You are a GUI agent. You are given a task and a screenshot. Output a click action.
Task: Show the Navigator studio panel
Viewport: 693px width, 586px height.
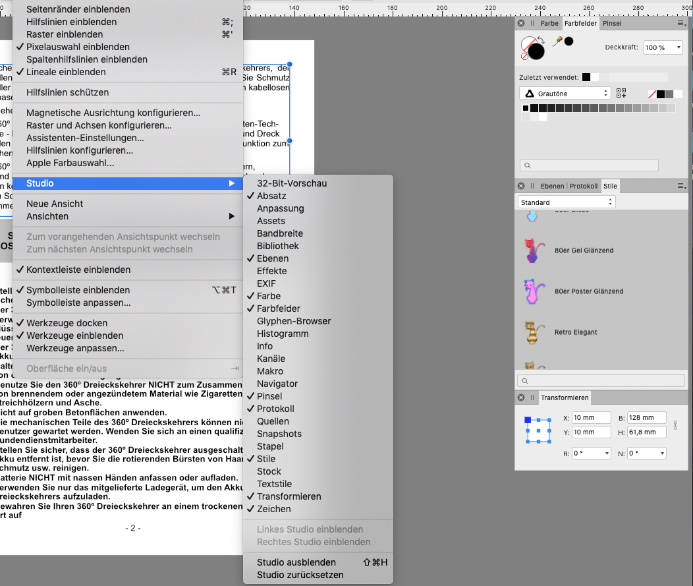point(277,384)
